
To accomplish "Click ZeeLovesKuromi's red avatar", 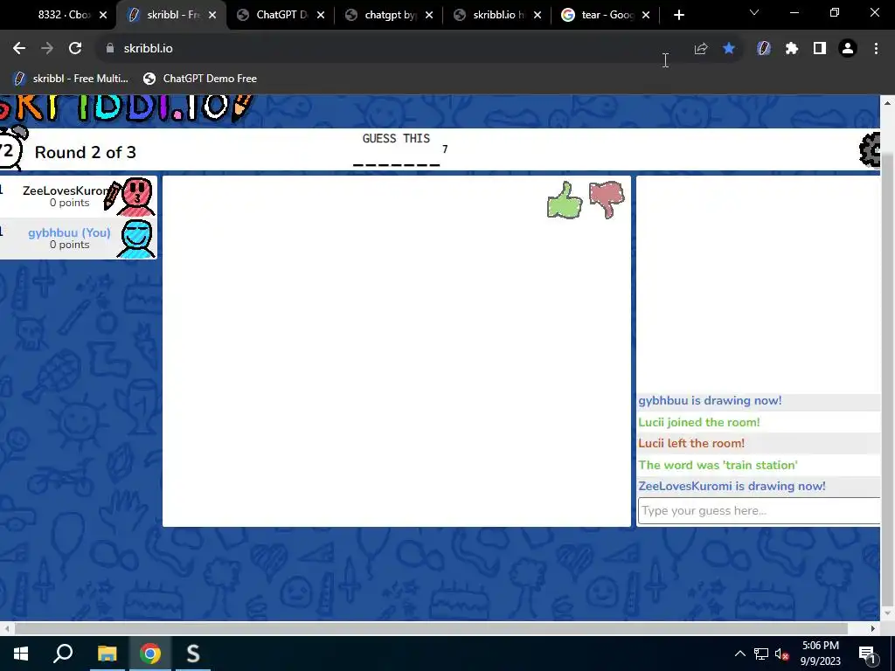I will click(x=135, y=197).
